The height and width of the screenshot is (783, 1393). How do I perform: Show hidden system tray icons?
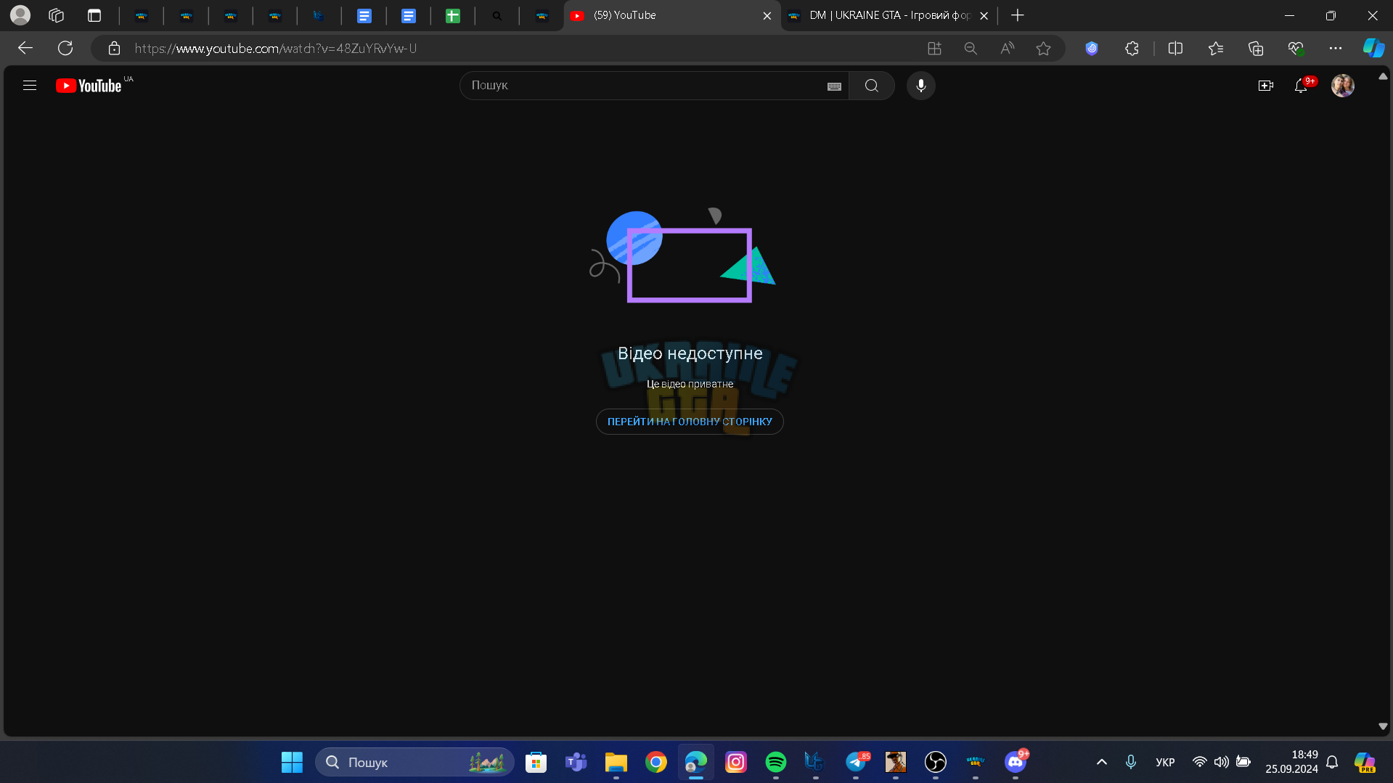[x=1101, y=762]
